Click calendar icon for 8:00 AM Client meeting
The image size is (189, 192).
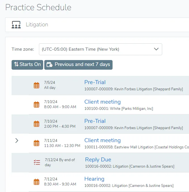pos(36,104)
